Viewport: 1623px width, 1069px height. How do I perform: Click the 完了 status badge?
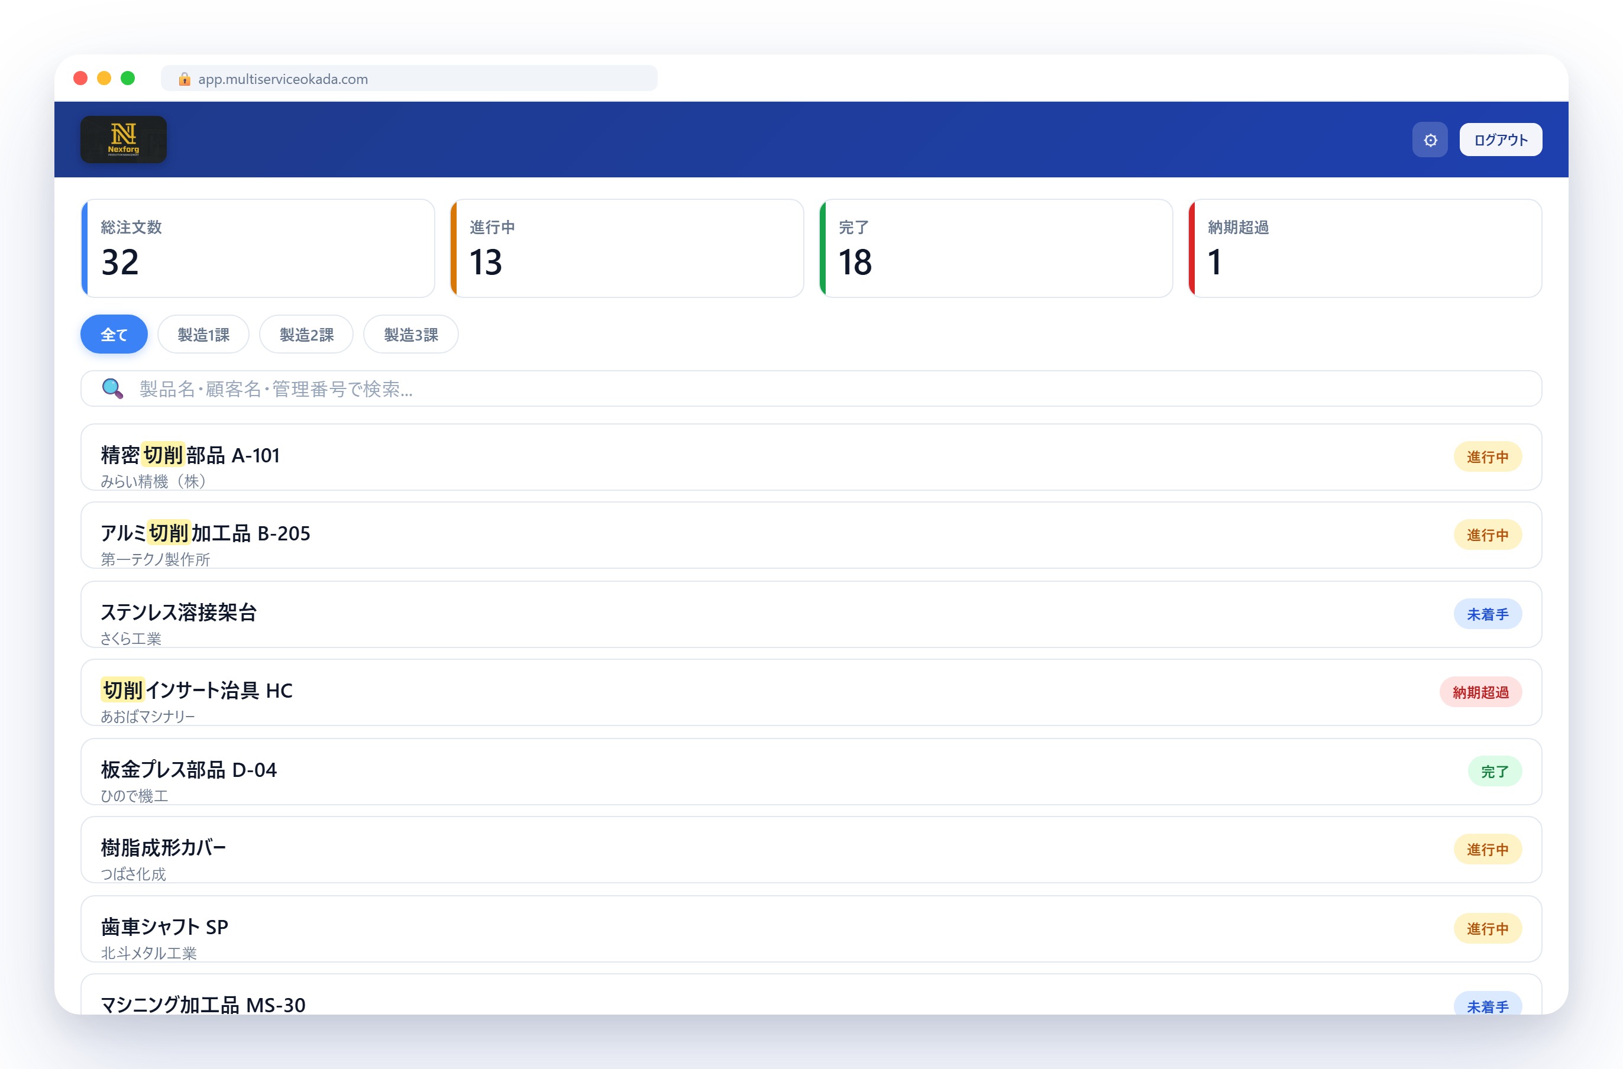[1494, 772]
